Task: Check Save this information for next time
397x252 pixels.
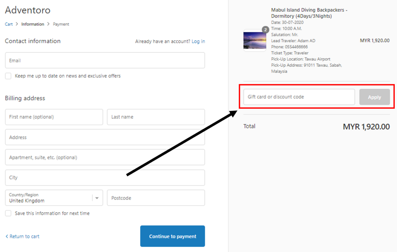Action: click(x=8, y=213)
